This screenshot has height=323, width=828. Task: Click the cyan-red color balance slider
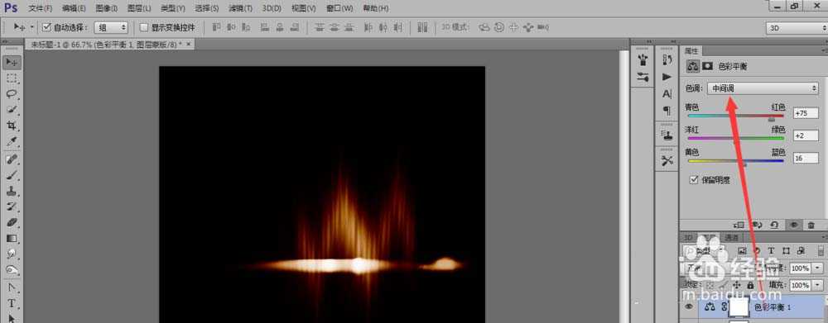pos(735,116)
